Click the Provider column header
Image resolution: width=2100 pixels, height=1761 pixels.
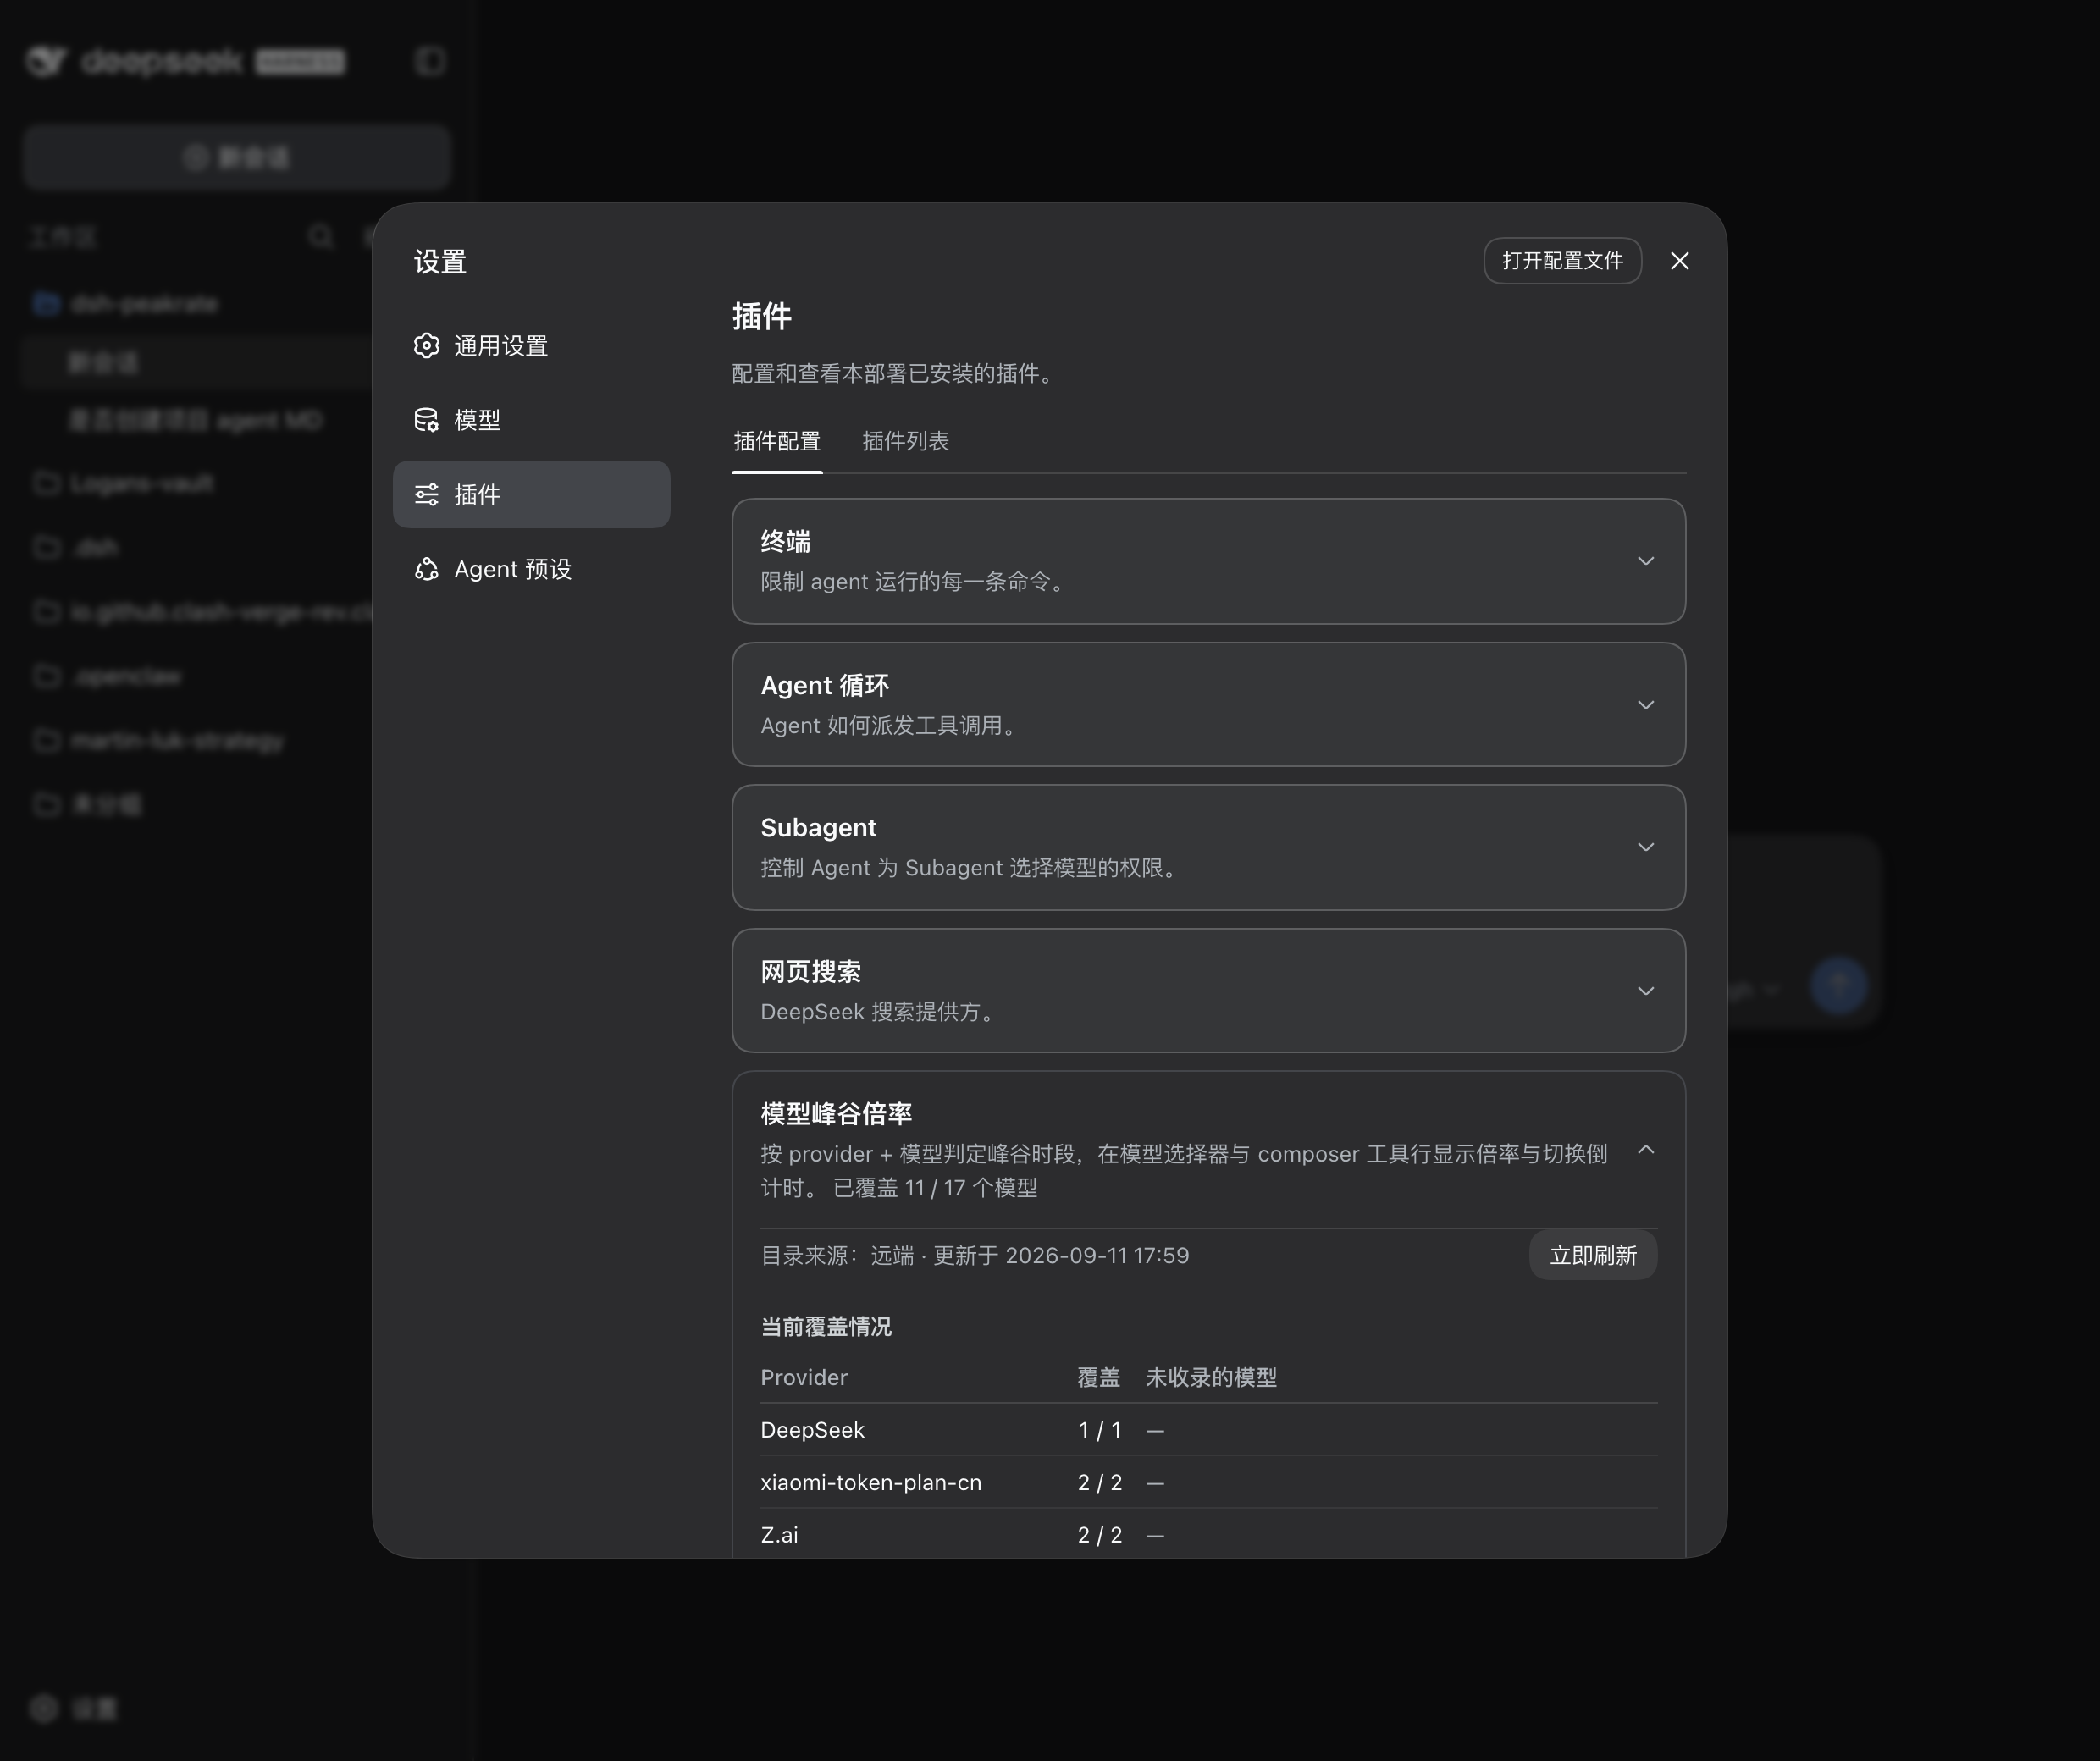pyautogui.click(x=804, y=1377)
